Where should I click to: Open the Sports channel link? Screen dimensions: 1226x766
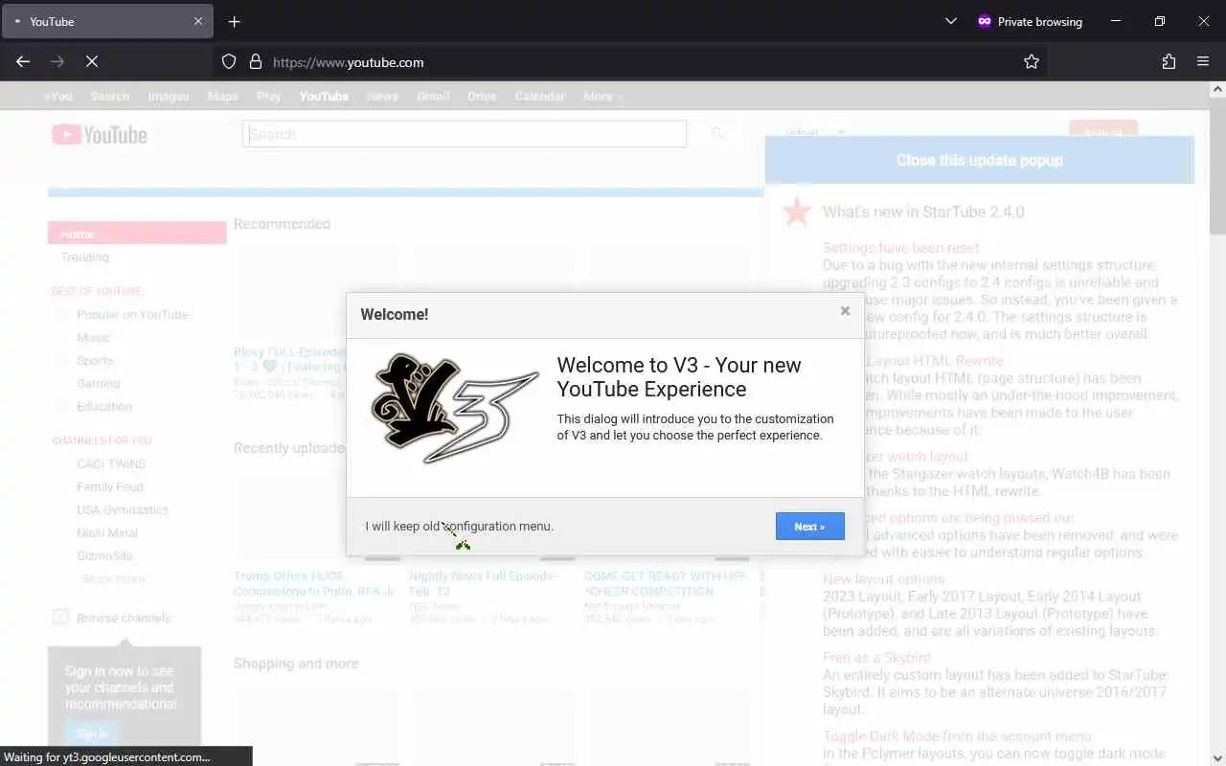95,360
